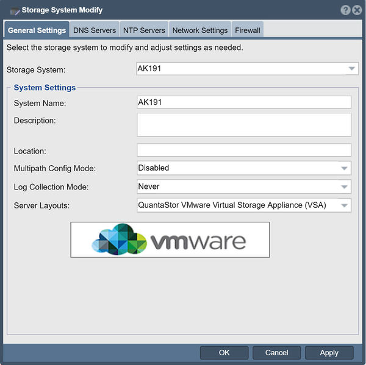
Task: Click the Cancel button
Action: 276,353
